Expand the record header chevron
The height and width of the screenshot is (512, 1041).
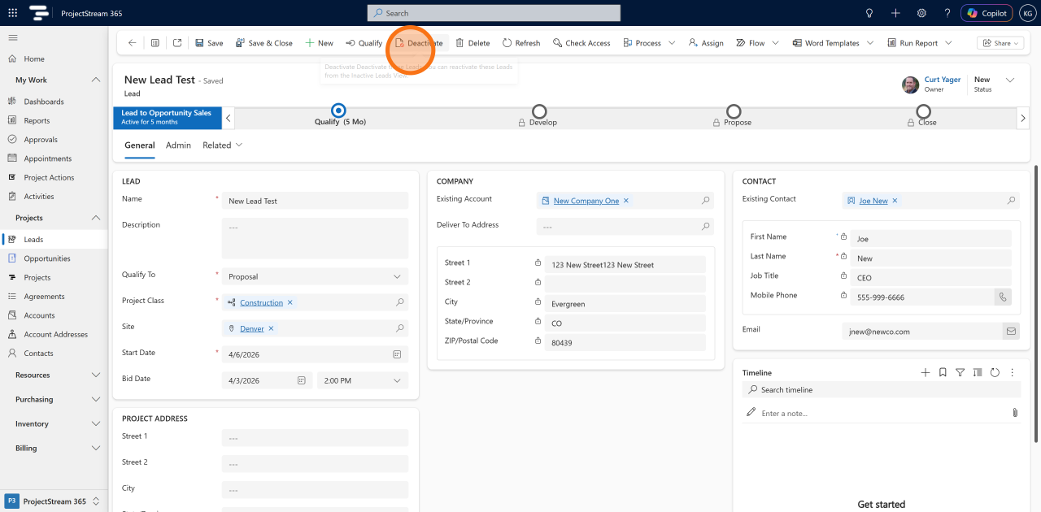tap(1010, 80)
